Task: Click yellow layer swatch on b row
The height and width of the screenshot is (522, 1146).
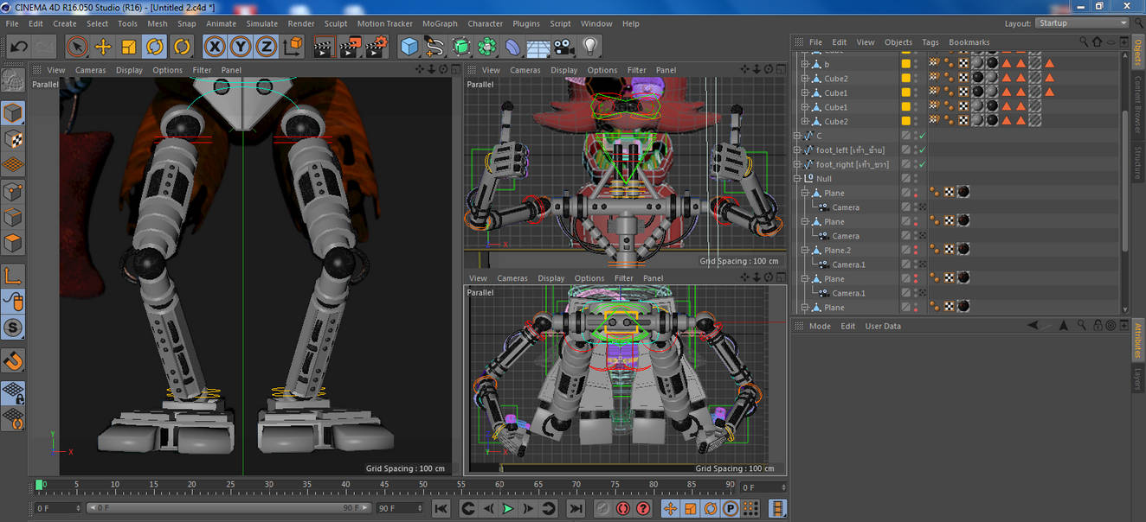Action: [906, 64]
